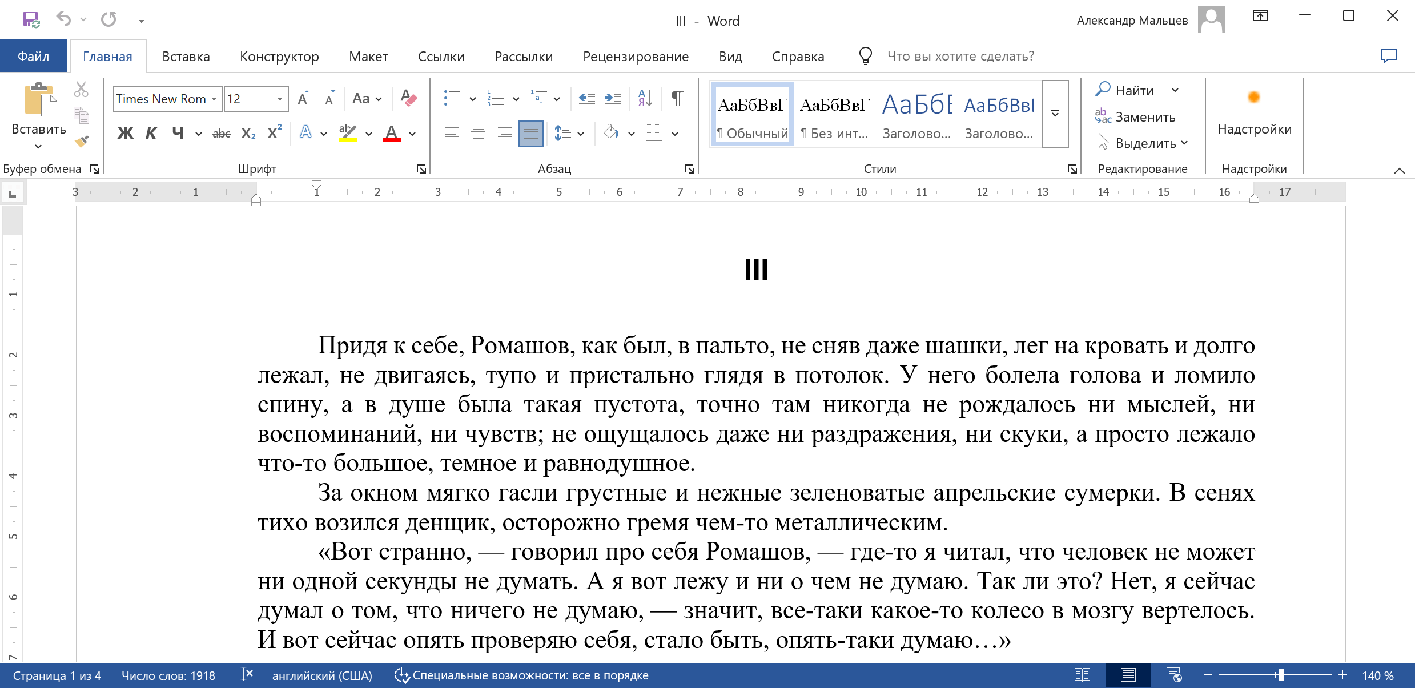Switch to the Рецензирование tab
Screen dimensions: 1415x688
[x=636, y=57]
